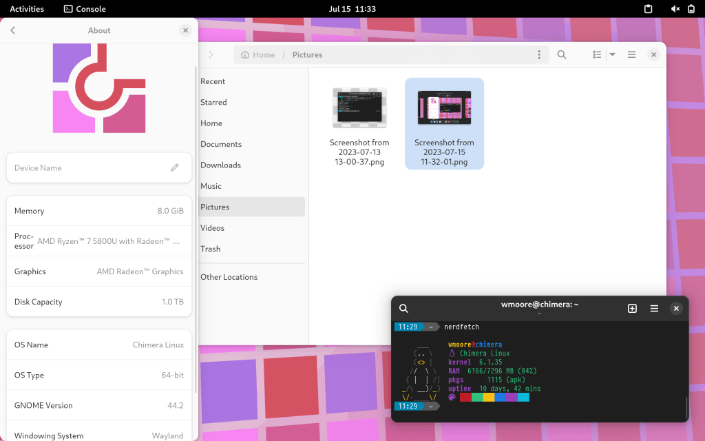Select Trash in the Files sidebar
Image resolution: width=705 pixels, height=441 pixels.
210,249
